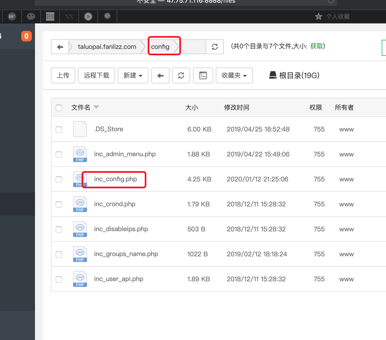Open the 收藏夹 dropdown menu

click(x=234, y=76)
